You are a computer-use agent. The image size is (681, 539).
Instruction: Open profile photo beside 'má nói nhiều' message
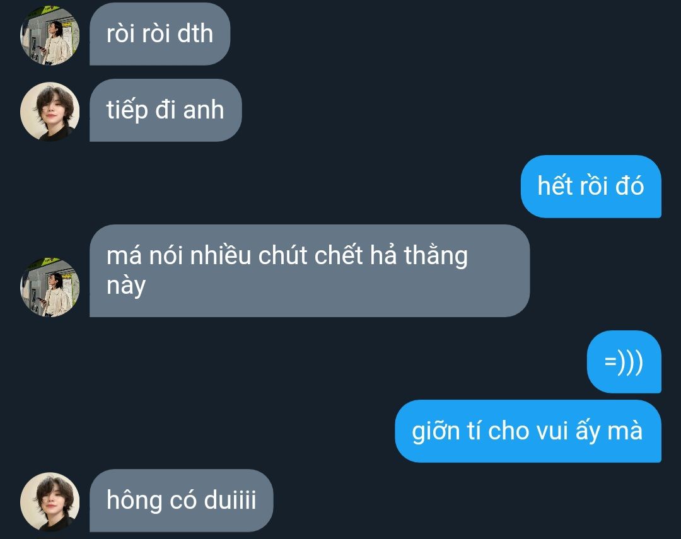click(x=50, y=287)
